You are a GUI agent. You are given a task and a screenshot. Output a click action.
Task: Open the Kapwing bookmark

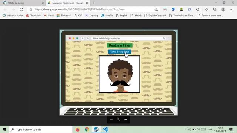(x=91, y=16)
